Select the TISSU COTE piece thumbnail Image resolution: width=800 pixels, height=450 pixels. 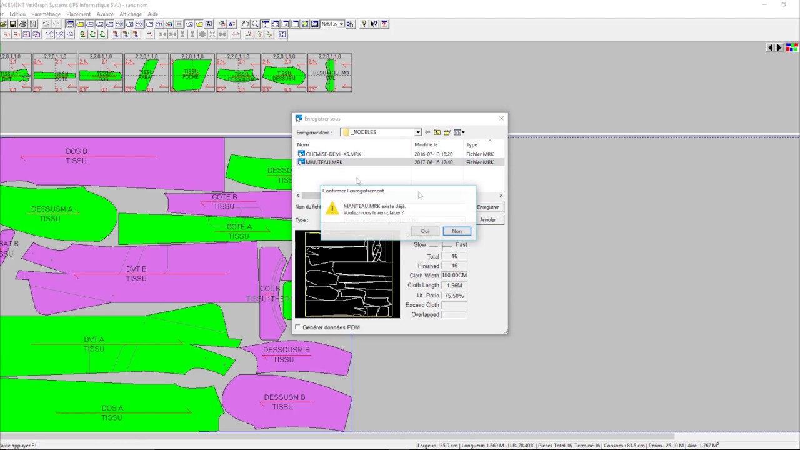(55, 73)
